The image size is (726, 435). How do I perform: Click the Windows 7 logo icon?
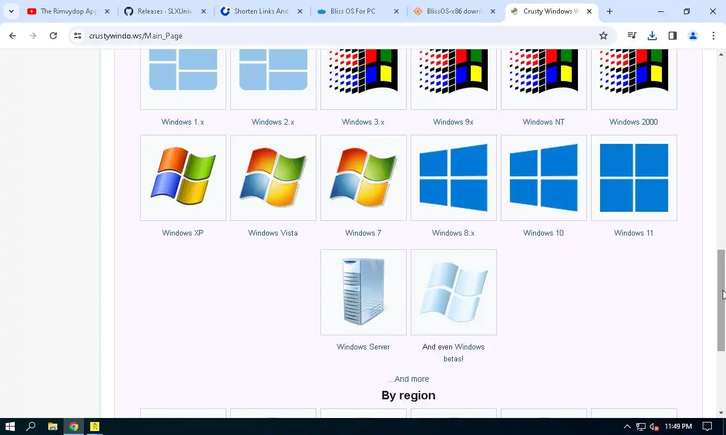363,178
